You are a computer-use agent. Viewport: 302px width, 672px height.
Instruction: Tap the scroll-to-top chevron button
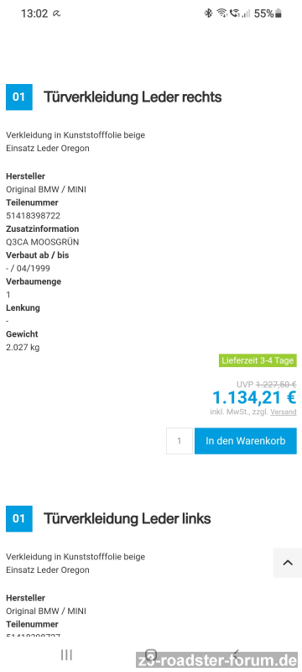pyautogui.click(x=287, y=563)
